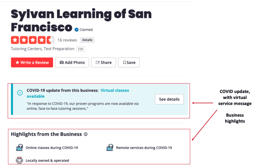Click the Remote services during COVID-19 icon
This screenshot has height=166, width=256.
[x=110, y=148]
